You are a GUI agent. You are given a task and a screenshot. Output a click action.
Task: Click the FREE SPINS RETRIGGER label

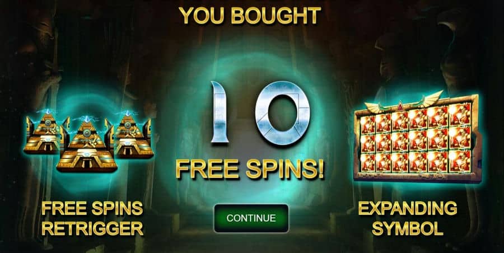pos(92,219)
